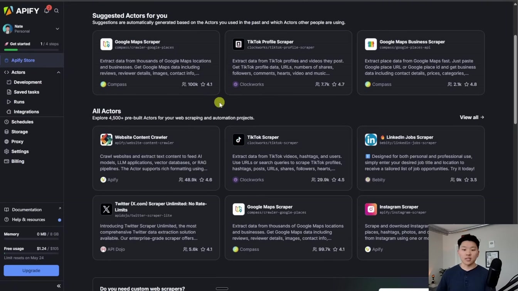Go to Schedules
Image resolution: width=518 pixels, height=291 pixels.
point(22,122)
